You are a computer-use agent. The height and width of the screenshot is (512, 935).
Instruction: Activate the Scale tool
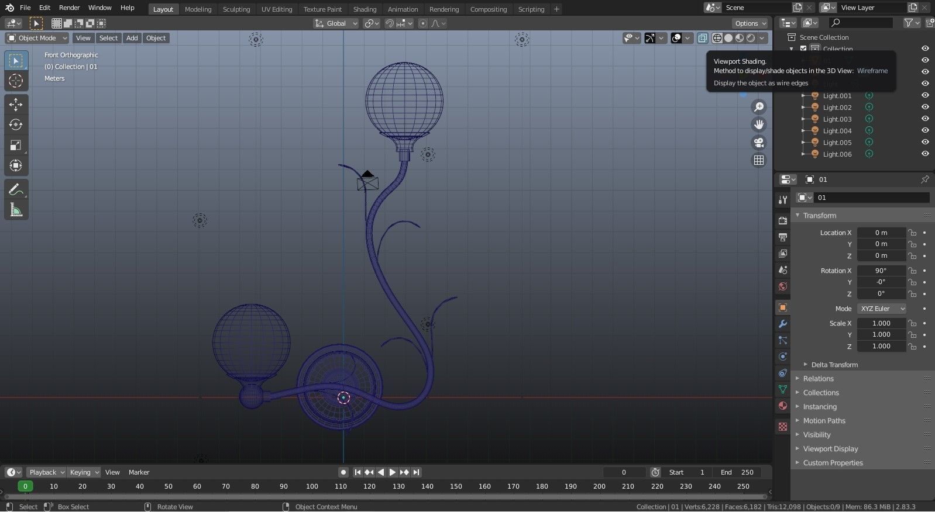coord(16,145)
